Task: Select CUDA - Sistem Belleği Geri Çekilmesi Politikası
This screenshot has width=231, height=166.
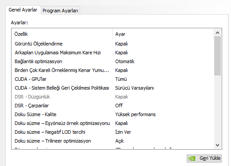Action: (113, 88)
